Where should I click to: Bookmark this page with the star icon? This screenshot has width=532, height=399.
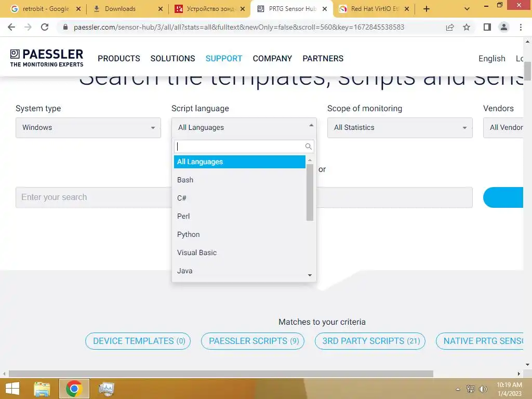[x=467, y=27]
